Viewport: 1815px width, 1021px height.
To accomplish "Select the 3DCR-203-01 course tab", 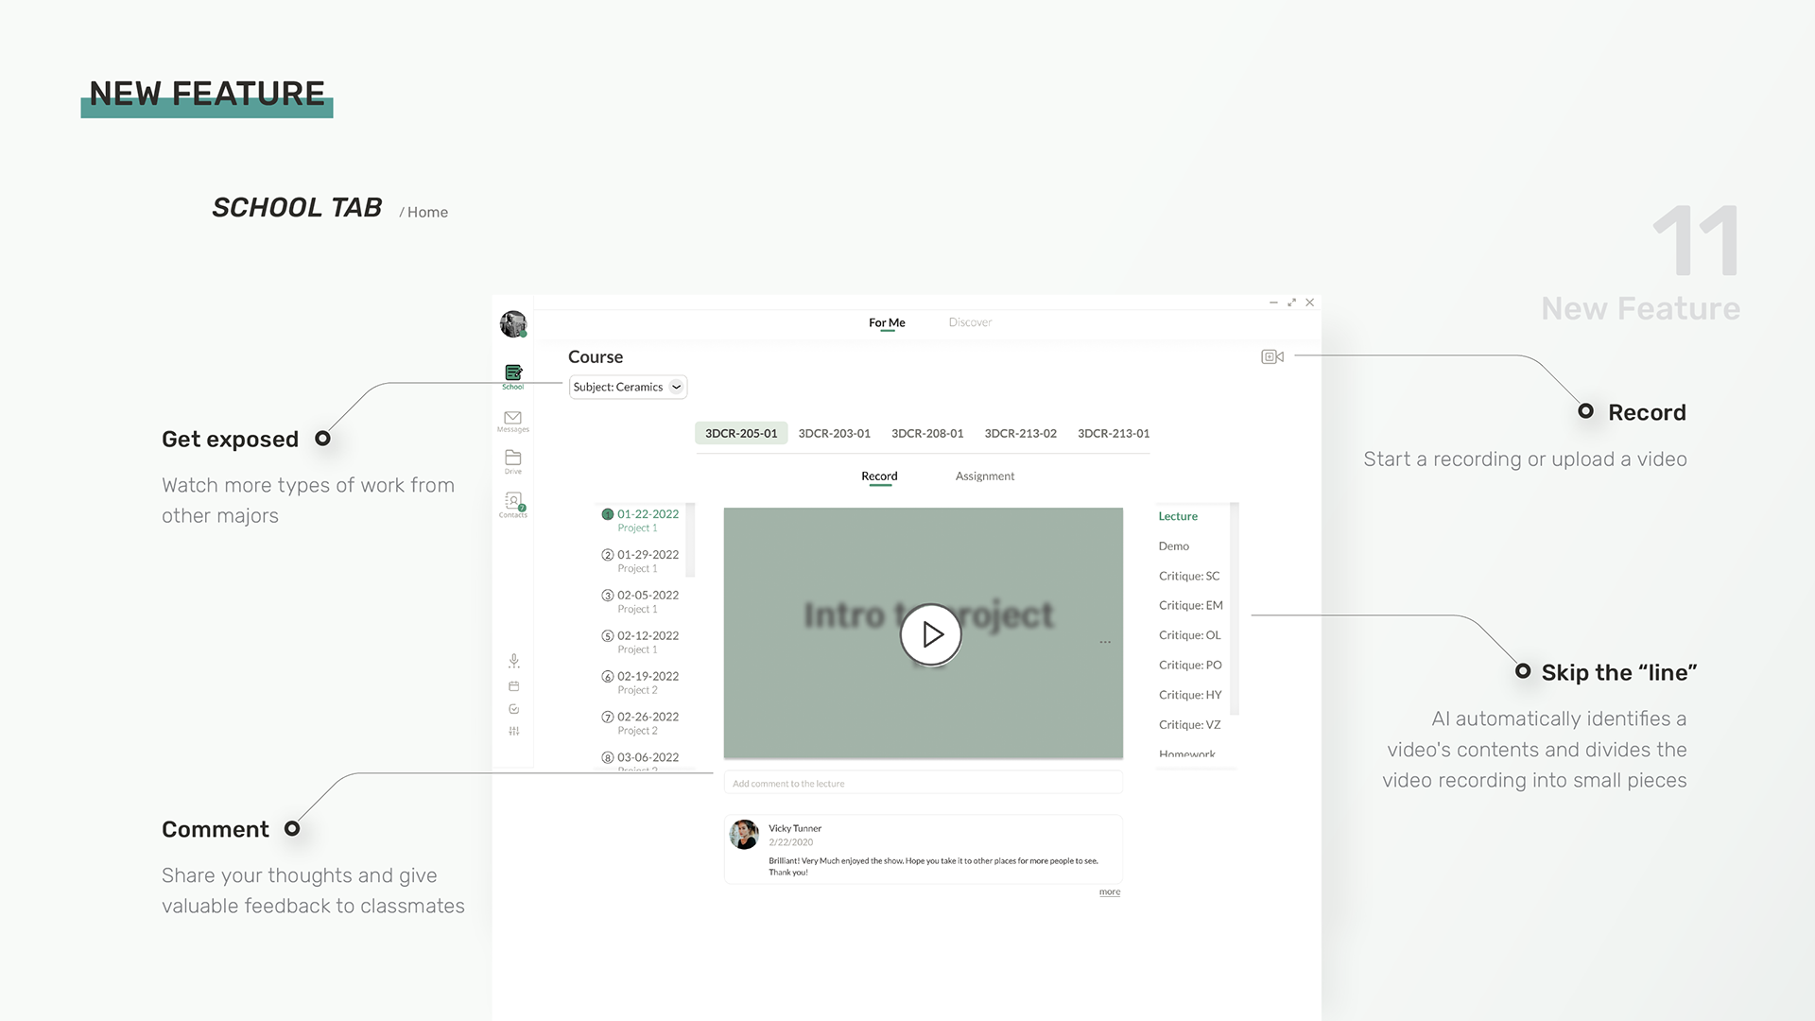I will (834, 433).
